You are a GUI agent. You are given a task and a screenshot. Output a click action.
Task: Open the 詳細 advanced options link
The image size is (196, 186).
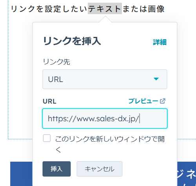[x=160, y=42]
